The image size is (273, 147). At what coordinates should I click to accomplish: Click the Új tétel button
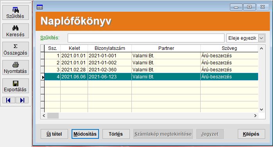pyautogui.click(x=54, y=134)
